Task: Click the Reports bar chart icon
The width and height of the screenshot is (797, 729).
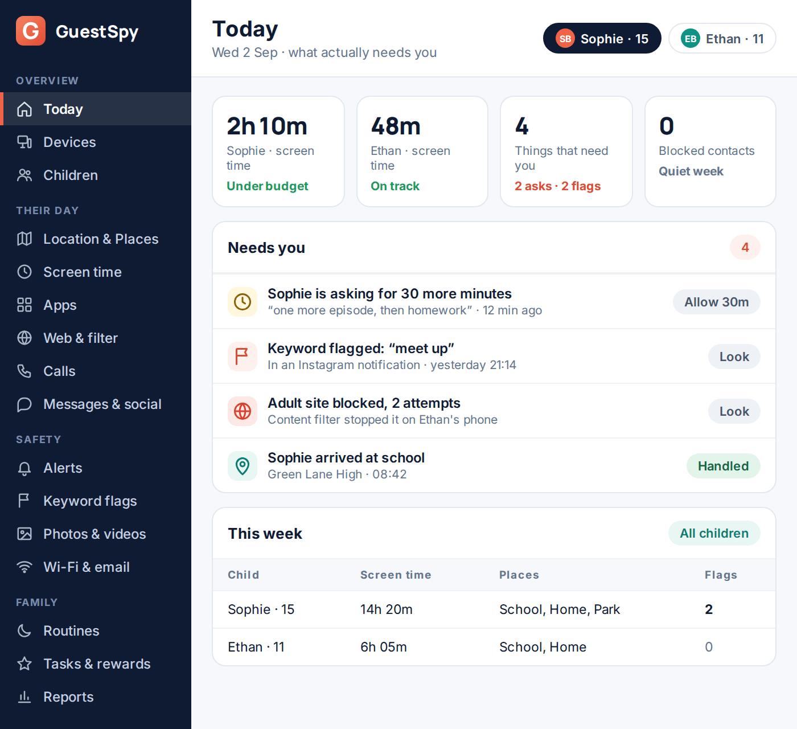Action: 24,697
